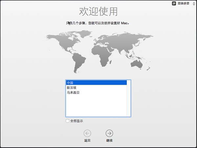Click the 返回 text label
Image resolution: width=197 pixels, height=148 pixels.
pyautogui.click(x=87, y=140)
